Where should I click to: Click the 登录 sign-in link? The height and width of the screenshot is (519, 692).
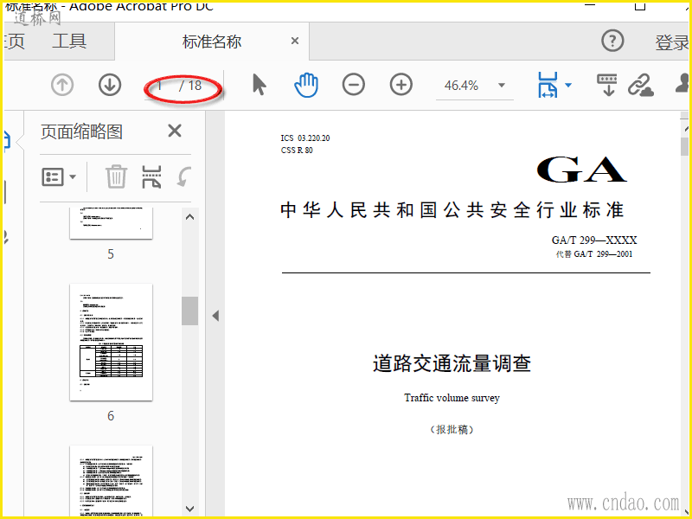(672, 42)
